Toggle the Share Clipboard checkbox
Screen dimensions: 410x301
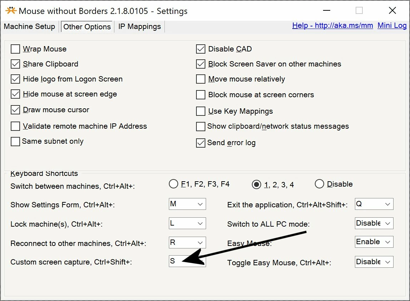click(15, 64)
